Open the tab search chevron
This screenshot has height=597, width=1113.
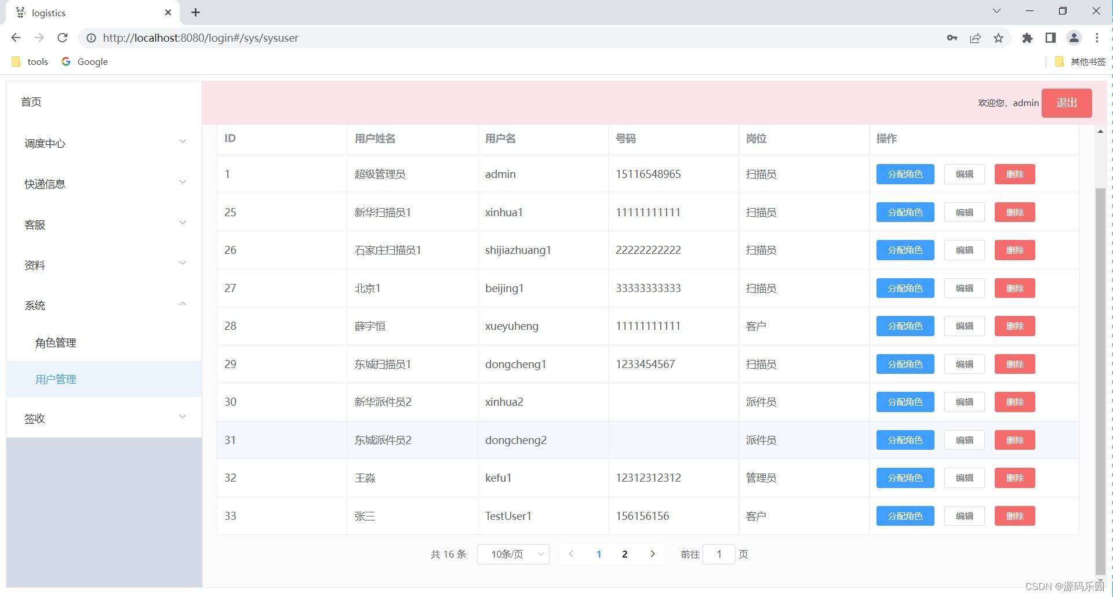tap(996, 11)
